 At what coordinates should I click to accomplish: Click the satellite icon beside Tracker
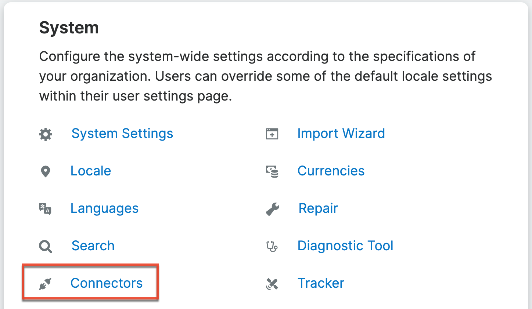[272, 284]
